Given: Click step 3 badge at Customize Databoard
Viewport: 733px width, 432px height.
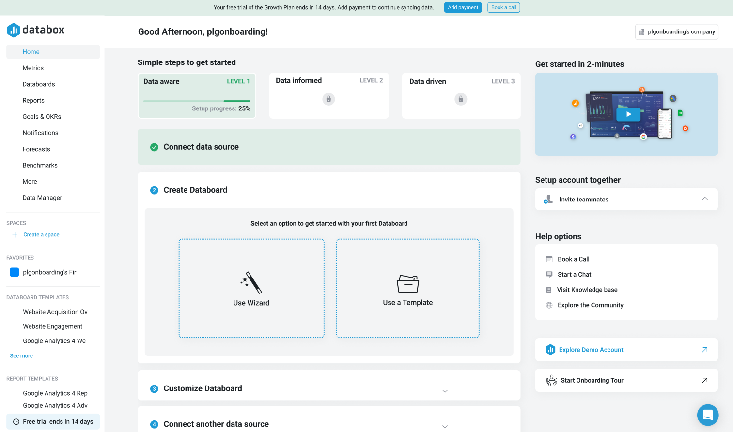Looking at the screenshot, I should pyautogui.click(x=154, y=389).
